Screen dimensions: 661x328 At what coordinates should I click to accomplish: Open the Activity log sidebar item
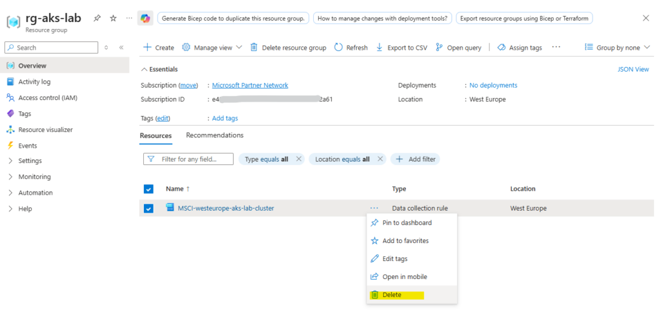pos(34,82)
